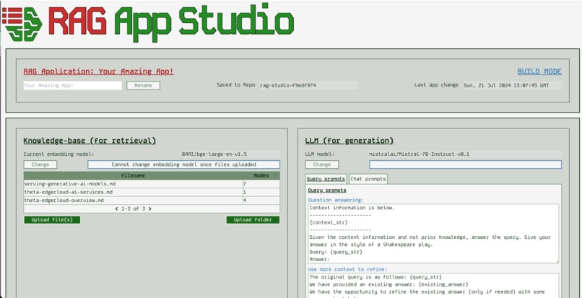The height and width of the screenshot is (298, 582).
Task: Click the 1-3 of 3 pagination text
Action: coord(134,209)
